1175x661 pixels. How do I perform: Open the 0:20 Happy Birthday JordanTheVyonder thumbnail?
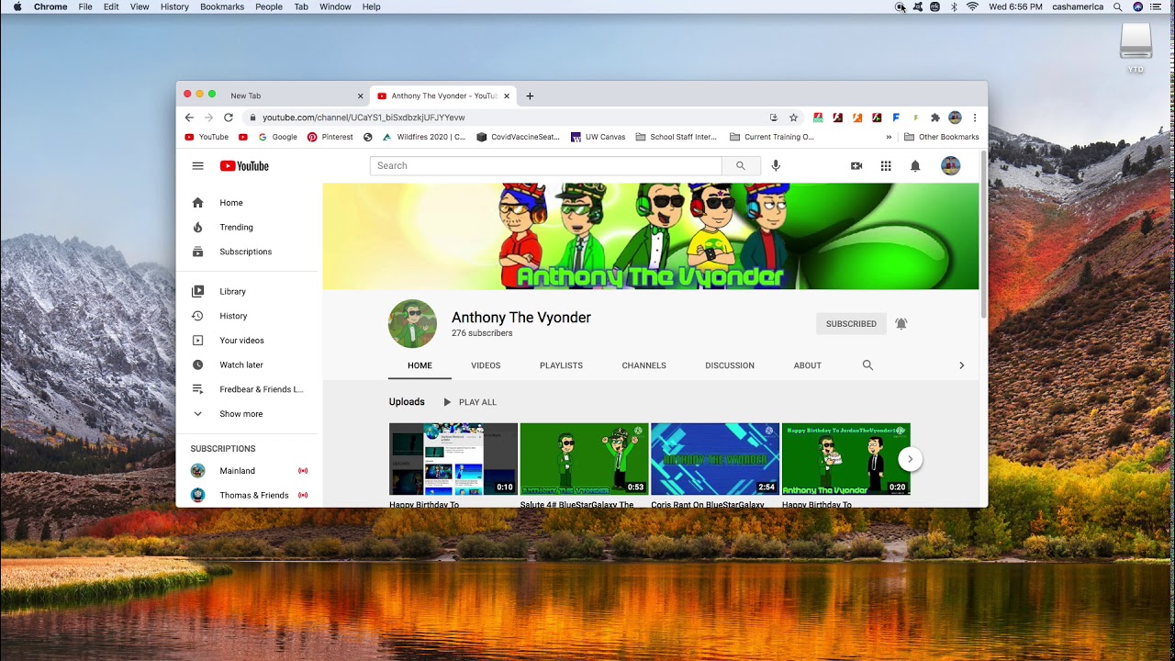[x=845, y=459]
